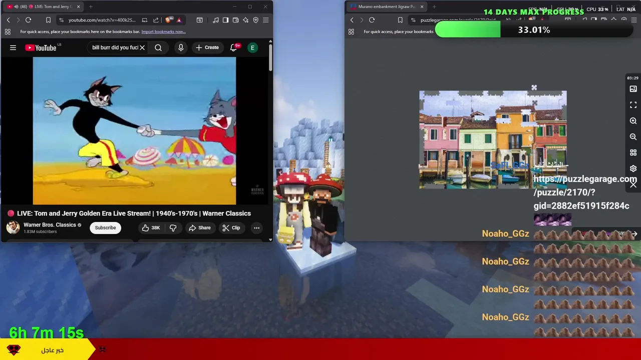Open the YouTube hamburger guide menu
This screenshot has height=360, width=641.
13,47
